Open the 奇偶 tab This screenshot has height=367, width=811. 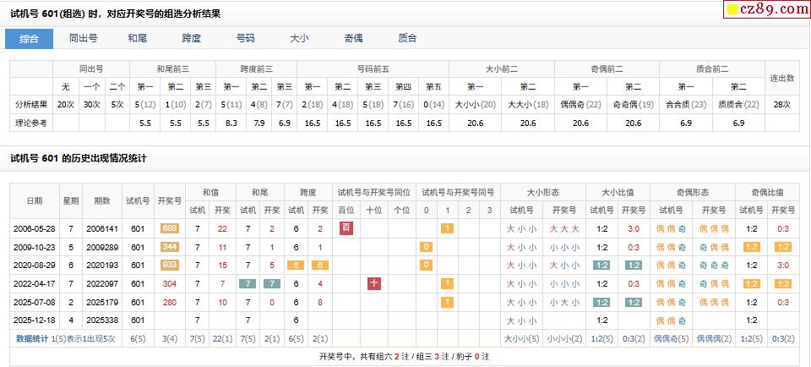click(x=353, y=38)
